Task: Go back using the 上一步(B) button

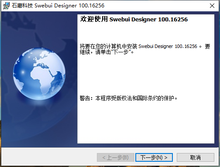Action: click(x=116, y=157)
